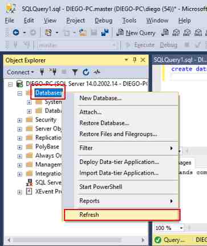
Task: Switch to the SQLQuery1.sql editor tab
Action: pyautogui.click(x=180, y=60)
